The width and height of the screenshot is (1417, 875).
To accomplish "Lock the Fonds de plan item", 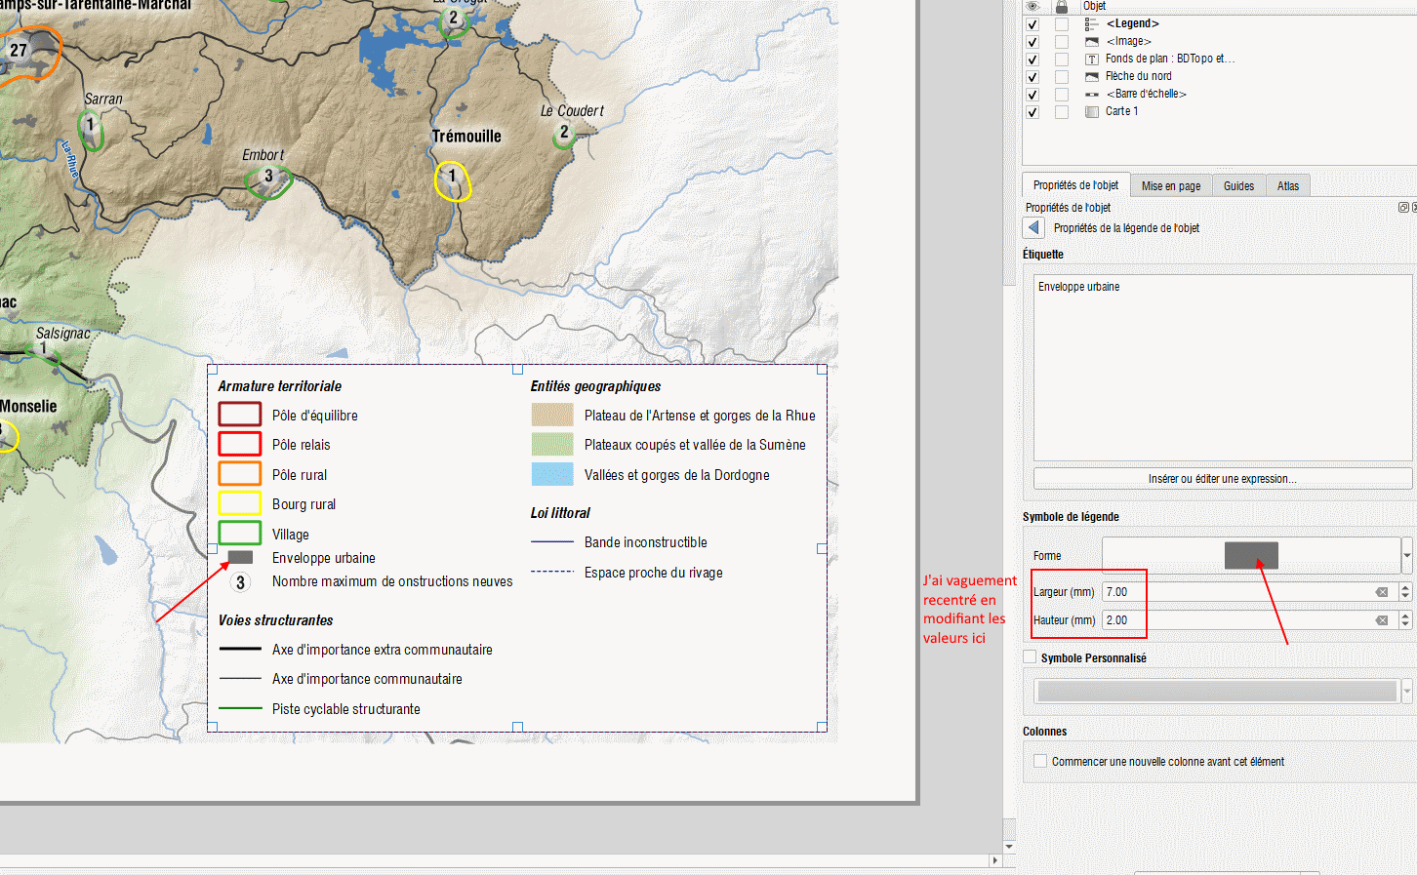I will click(x=1062, y=60).
